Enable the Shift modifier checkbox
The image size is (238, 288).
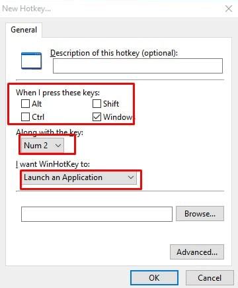pyautogui.click(x=97, y=103)
